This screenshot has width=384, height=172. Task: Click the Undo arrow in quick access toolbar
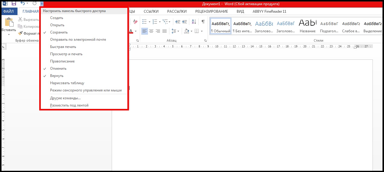23,4
